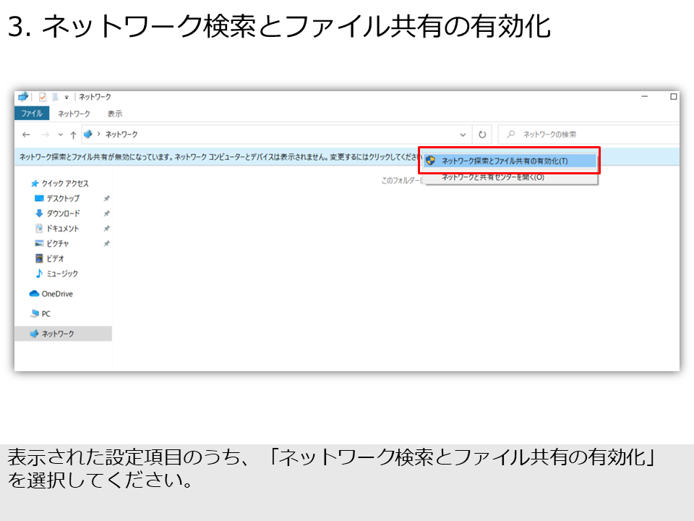Select OneDrive in navigation pane

pos(57,294)
